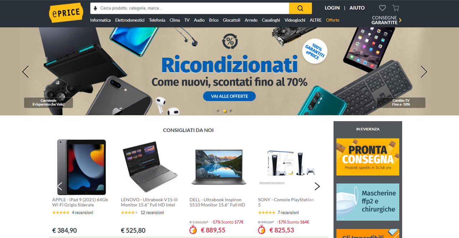
Task: Click the search magnifier button
Action: [300, 8]
